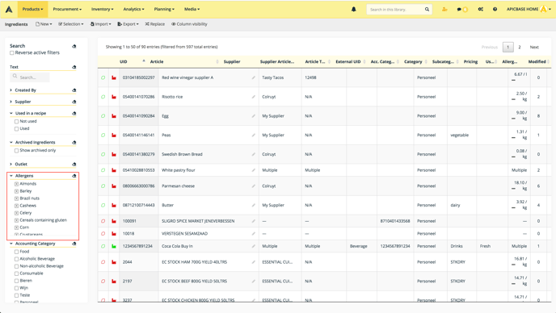
Task: Clear the Outlet filter eraser
Action: [74, 165]
